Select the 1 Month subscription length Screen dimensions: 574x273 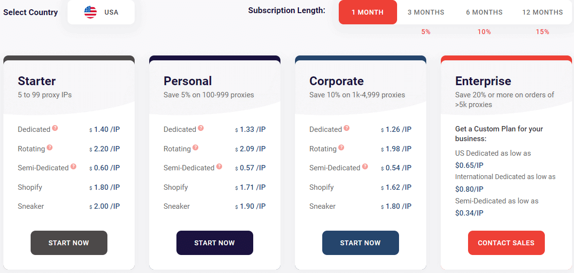click(x=367, y=12)
